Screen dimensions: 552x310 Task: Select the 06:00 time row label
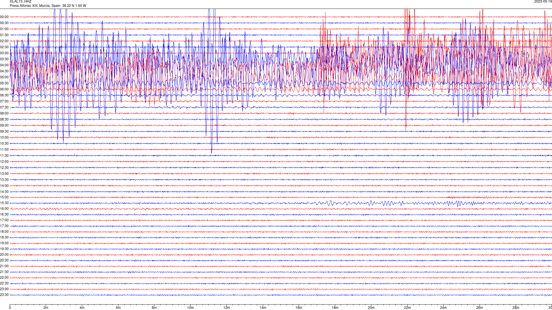(x=4, y=89)
